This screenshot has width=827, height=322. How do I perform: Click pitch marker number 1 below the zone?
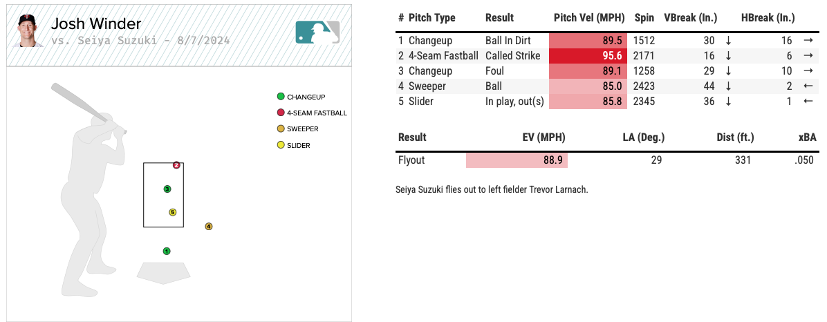pos(167,251)
